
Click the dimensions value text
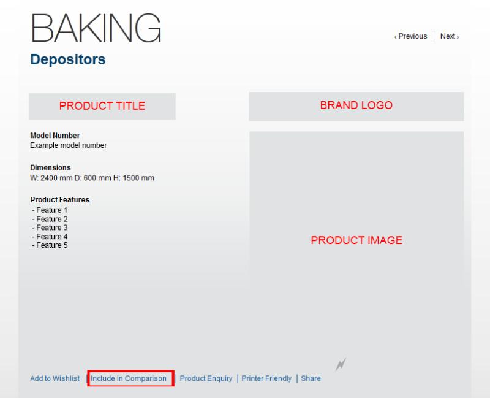pos(92,178)
